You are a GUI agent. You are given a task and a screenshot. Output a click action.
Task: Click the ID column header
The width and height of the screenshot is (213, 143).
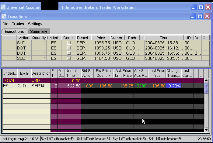(x=189, y=38)
